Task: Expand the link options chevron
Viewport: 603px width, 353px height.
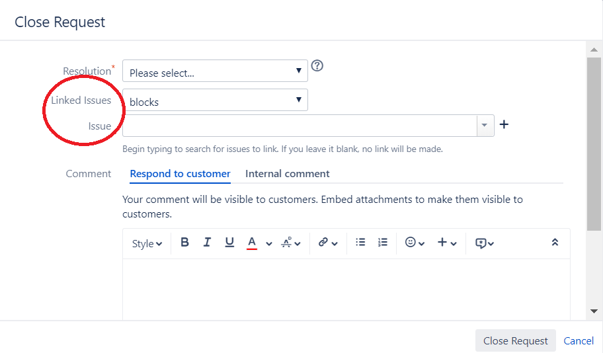Action: click(335, 243)
